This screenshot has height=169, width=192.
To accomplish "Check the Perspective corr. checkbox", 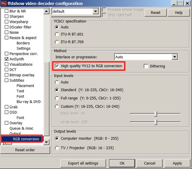I will click(x=6, y=54).
